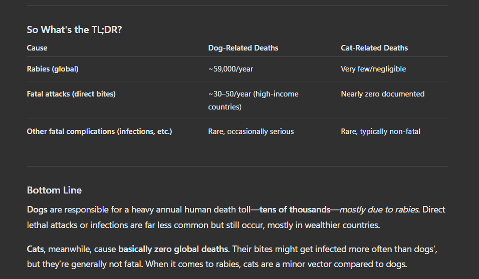Image resolution: width=479 pixels, height=279 pixels.
Task: Click the 'Cause' column header
Action: coord(37,48)
